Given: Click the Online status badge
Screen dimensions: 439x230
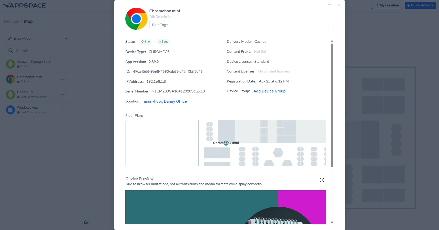Looking at the screenshot, I should (x=146, y=41).
